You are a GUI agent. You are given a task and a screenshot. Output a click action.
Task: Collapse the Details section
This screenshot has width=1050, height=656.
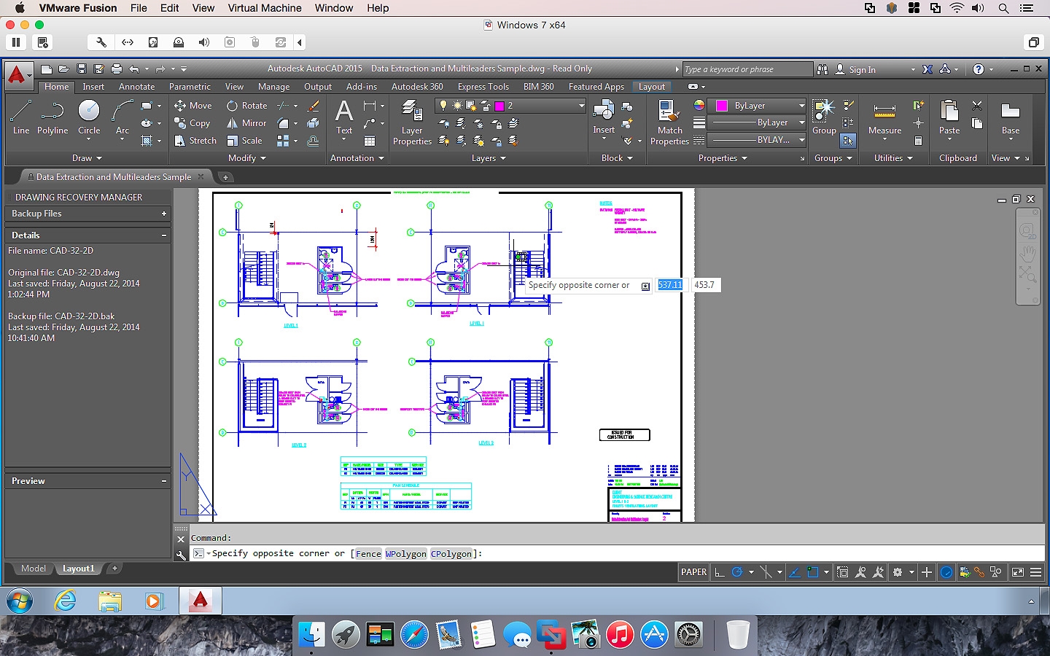tap(163, 235)
